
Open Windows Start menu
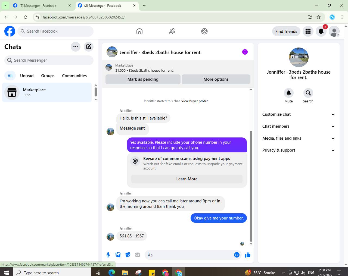pyautogui.click(x=7, y=272)
